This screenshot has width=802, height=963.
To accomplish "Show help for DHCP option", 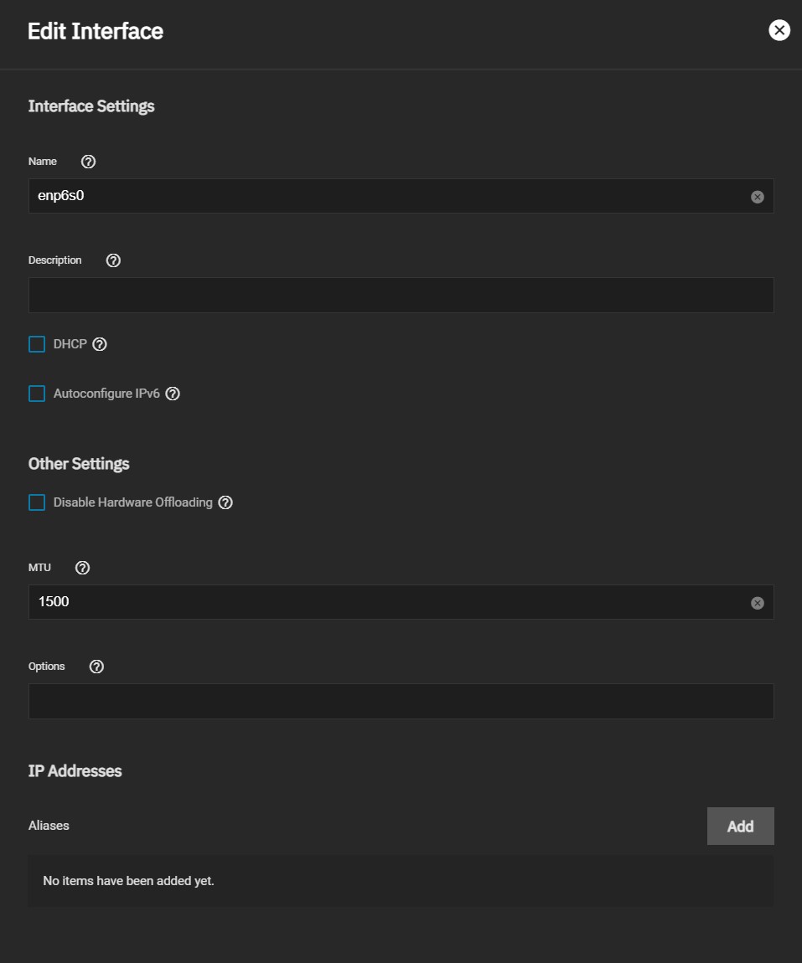I will coord(100,344).
